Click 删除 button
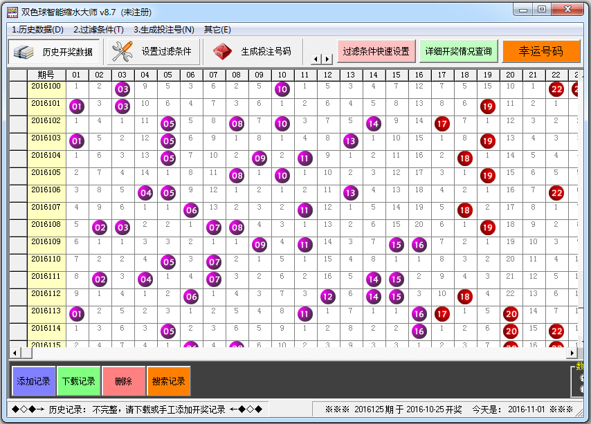This screenshot has height=424, width=591. (124, 381)
